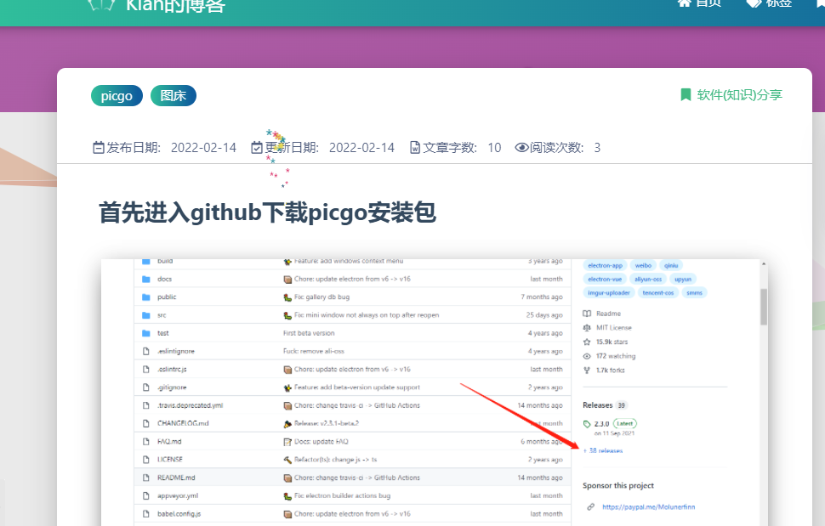Click the bookmark icon before 软件(知识)分享
The height and width of the screenshot is (526, 825).
(685, 95)
